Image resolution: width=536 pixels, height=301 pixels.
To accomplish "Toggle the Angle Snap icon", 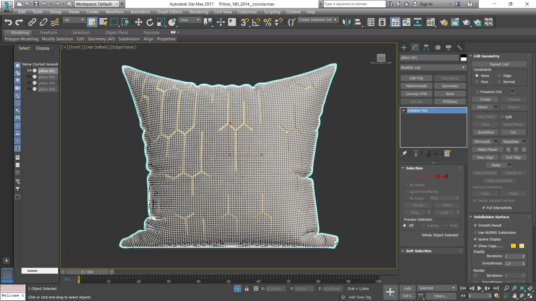I will [256, 22].
